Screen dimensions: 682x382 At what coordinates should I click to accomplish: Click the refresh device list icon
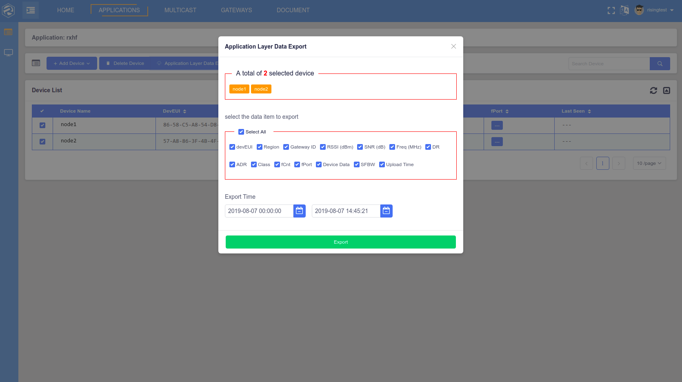[653, 91]
